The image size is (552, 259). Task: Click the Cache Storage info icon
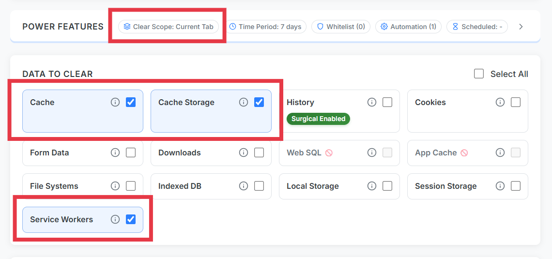(244, 103)
